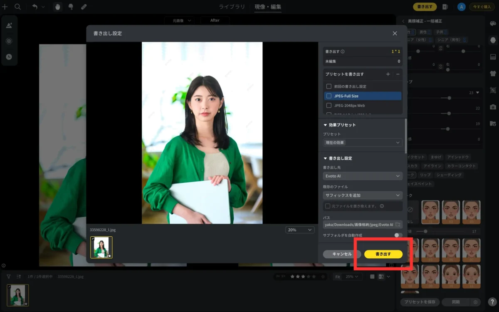Screen dimensions: 499x312
Task: Select split compare view icon
Action: pyautogui.click(x=381, y=277)
